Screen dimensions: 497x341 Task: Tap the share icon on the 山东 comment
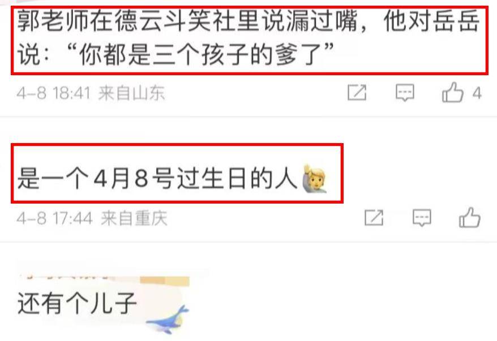(x=357, y=92)
